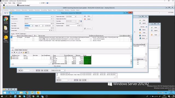Viewport: 175px width, 98px height.
Task: Open the Touroperator dropdown arrow
Action: tap(51, 19)
